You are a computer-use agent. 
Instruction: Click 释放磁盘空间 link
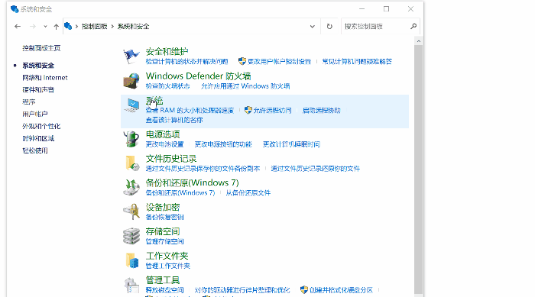[165, 290]
